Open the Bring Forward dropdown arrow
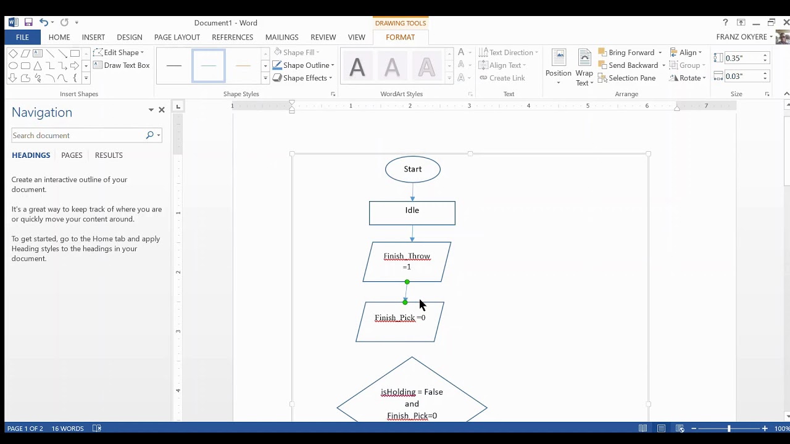The width and height of the screenshot is (790, 444). point(660,52)
